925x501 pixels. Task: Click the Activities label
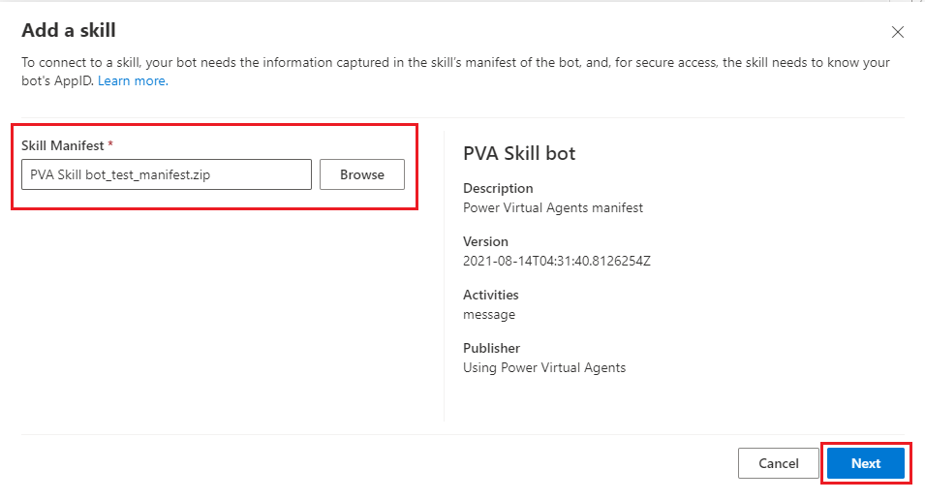coord(491,295)
